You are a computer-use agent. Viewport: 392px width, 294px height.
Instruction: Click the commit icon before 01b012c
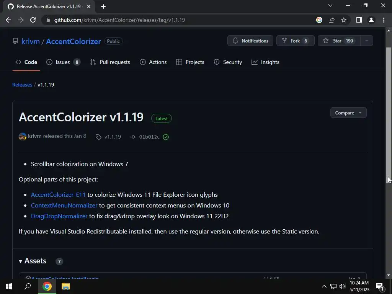133,137
